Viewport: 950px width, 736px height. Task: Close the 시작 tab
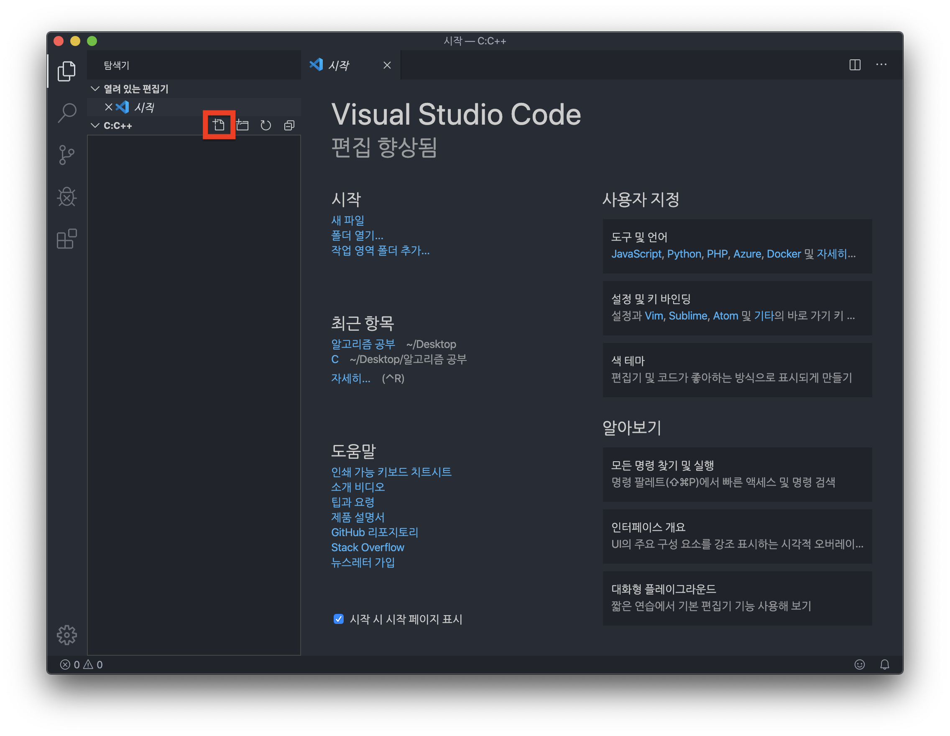point(387,65)
